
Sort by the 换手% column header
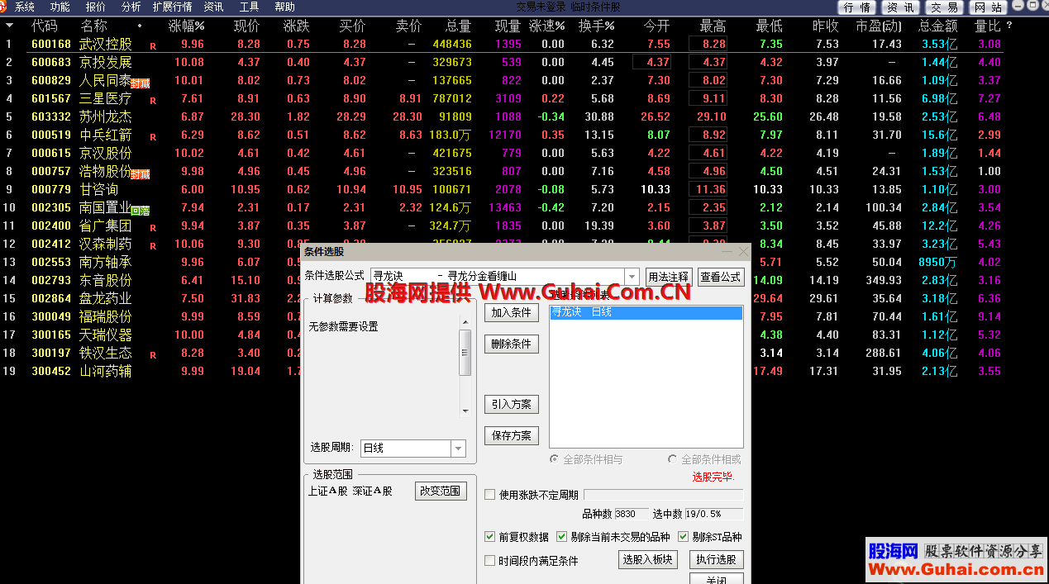(x=596, y=26)
